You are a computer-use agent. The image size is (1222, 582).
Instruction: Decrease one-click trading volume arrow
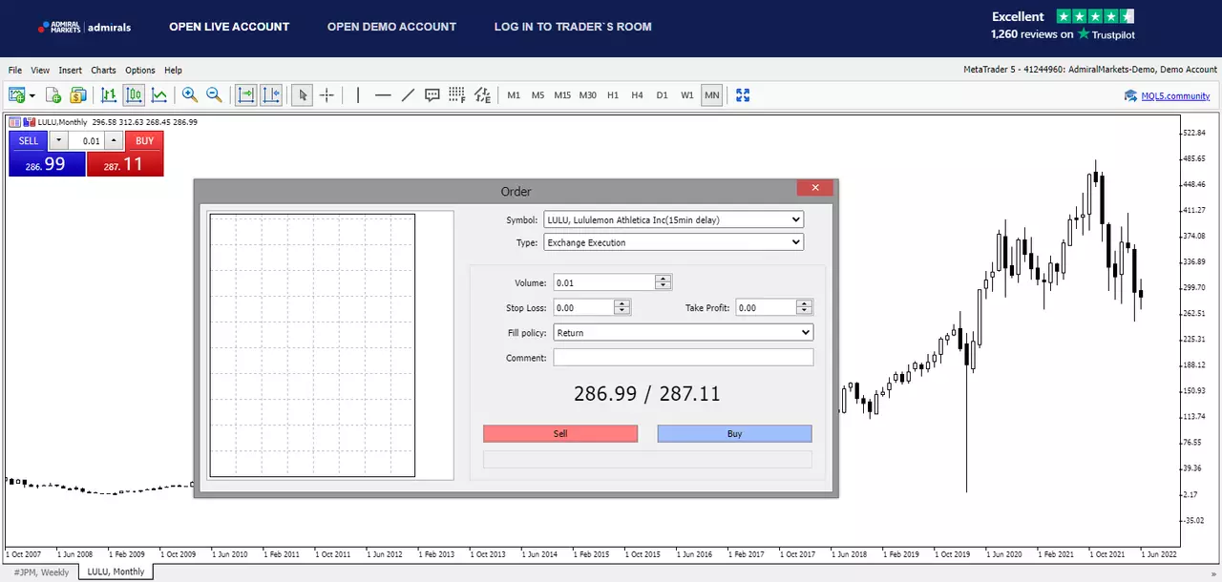coord(58,140)
